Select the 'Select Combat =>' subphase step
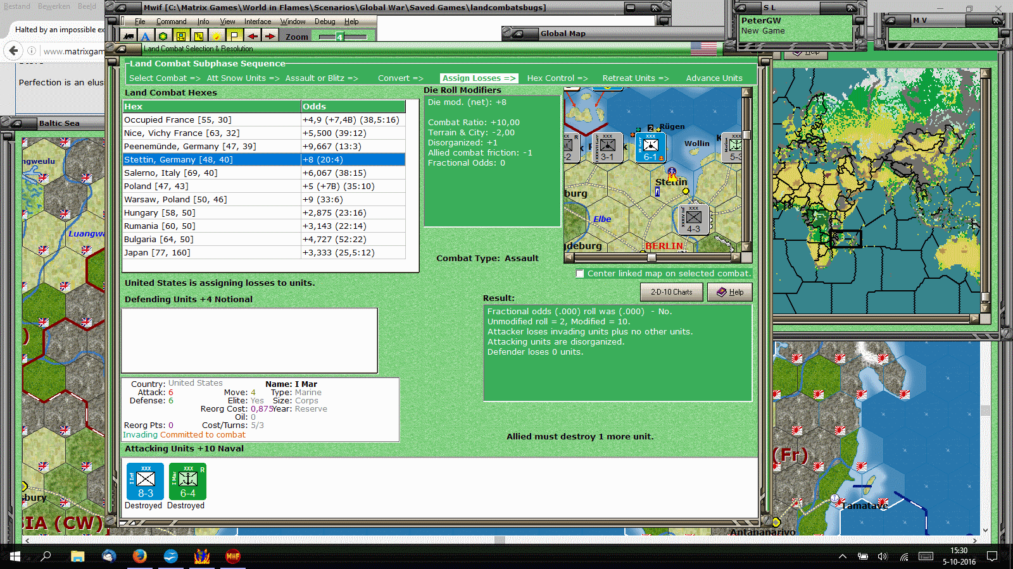Viewport: 1013px width, 569px height. tap(165, 78)
